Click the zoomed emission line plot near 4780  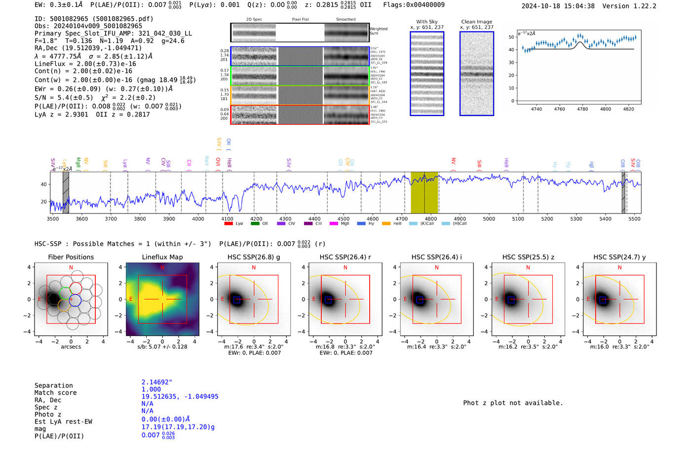coord(579,67)
